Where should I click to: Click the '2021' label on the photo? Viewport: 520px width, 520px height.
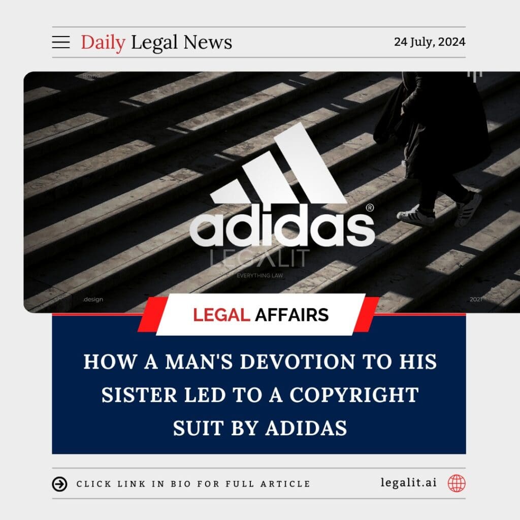pos(476,300)
